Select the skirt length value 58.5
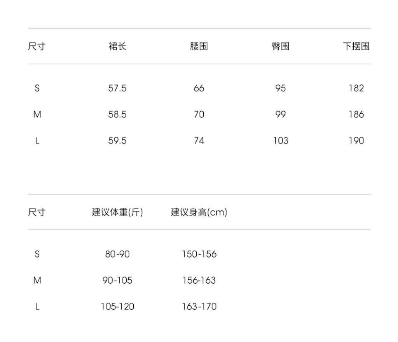The image size is (398, 342). (x=117, y=114)
